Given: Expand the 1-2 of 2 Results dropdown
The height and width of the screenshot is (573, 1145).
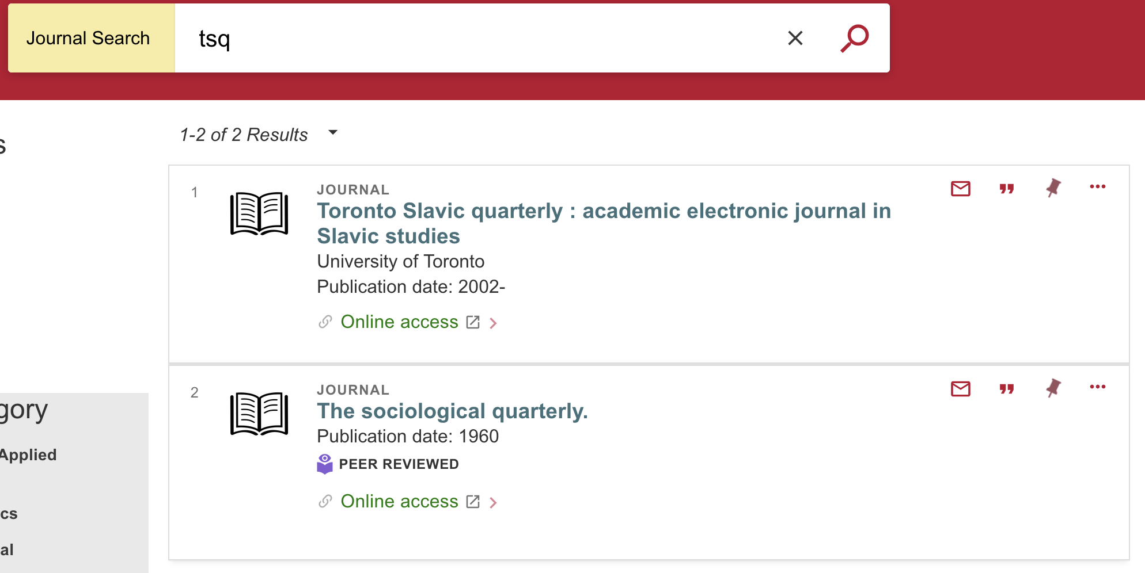Looking at the screenshot, I should pos(332,133).
